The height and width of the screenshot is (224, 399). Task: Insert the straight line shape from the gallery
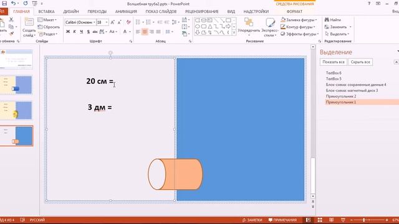[216, 21]
